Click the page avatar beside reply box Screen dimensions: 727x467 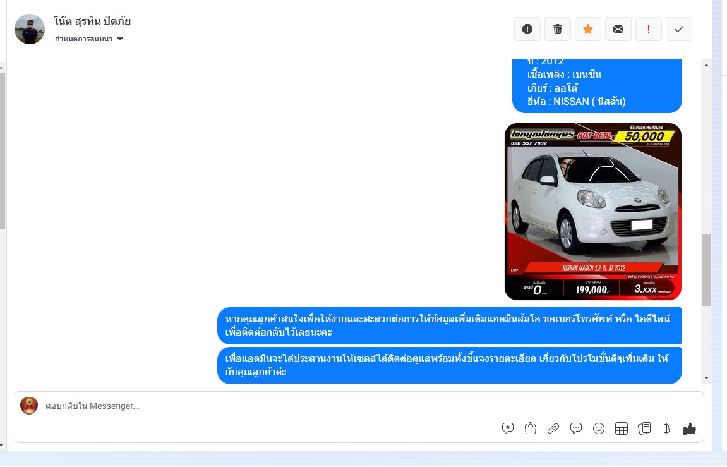(29, 406)
